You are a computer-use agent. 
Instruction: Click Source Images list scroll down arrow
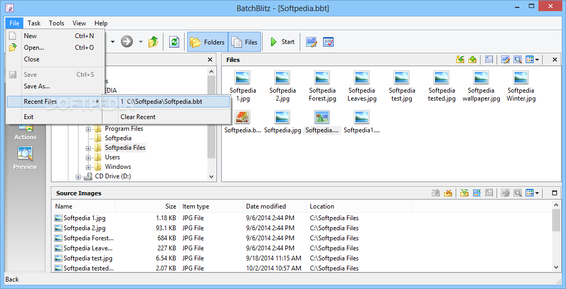pyautogui.click(x=556, y=267)
